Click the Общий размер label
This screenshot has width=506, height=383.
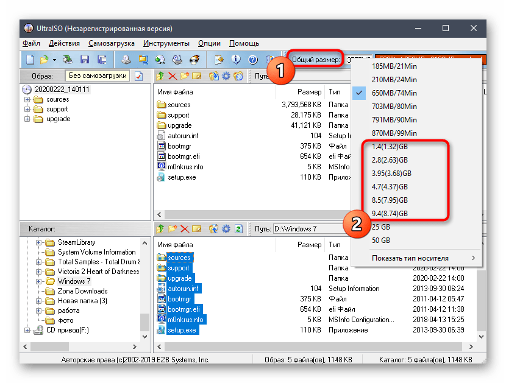tap(315, 60)
